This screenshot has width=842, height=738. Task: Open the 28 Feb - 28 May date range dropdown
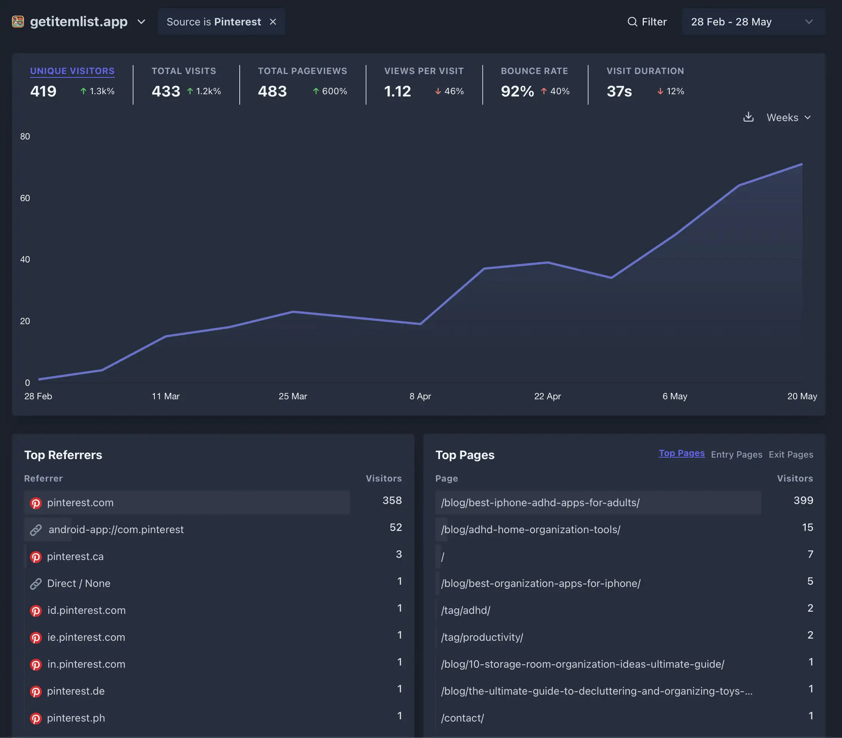click(753, 21)
